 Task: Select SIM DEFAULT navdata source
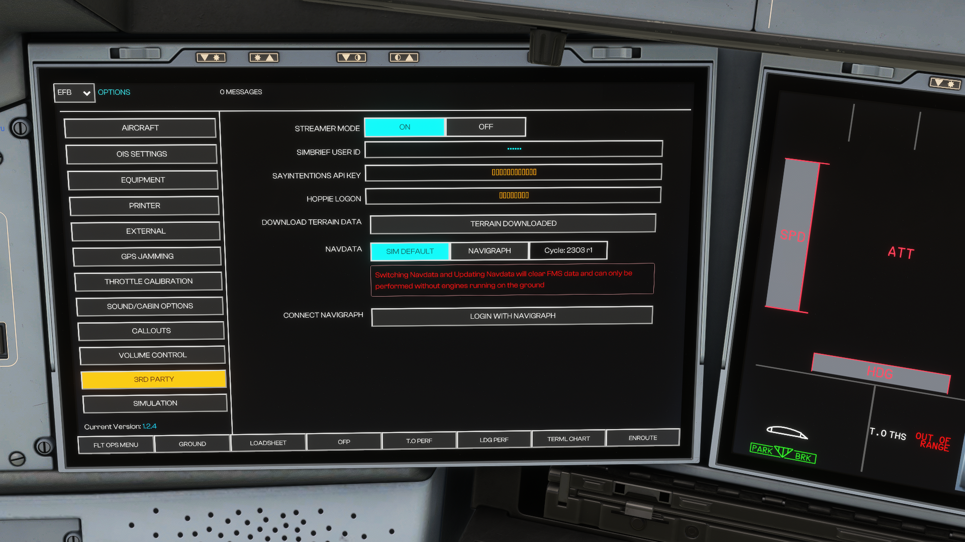(x=410, y=251)
